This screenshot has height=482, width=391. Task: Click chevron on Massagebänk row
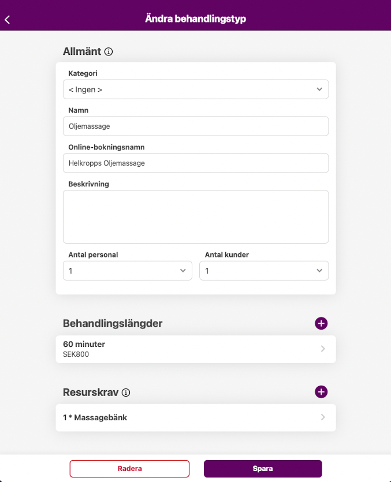(323, 417)
